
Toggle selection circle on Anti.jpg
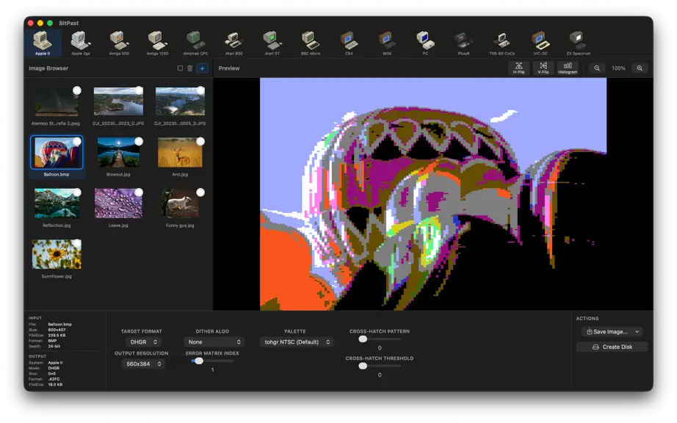(x=200, y=141)
